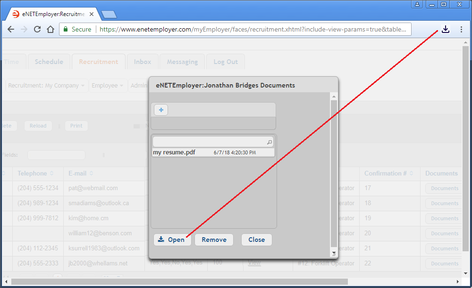
Task: Open the Inbox tab
Action: [143, 62]
